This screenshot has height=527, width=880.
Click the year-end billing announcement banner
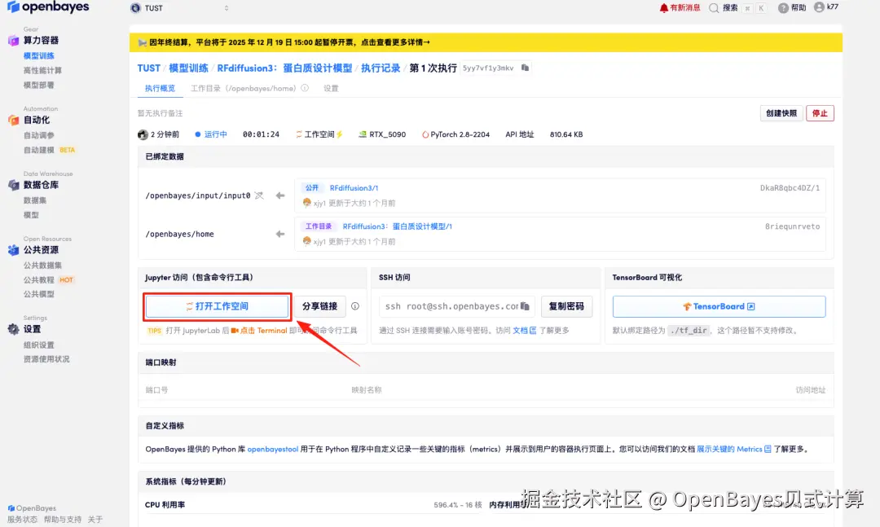tap(486, 42)
